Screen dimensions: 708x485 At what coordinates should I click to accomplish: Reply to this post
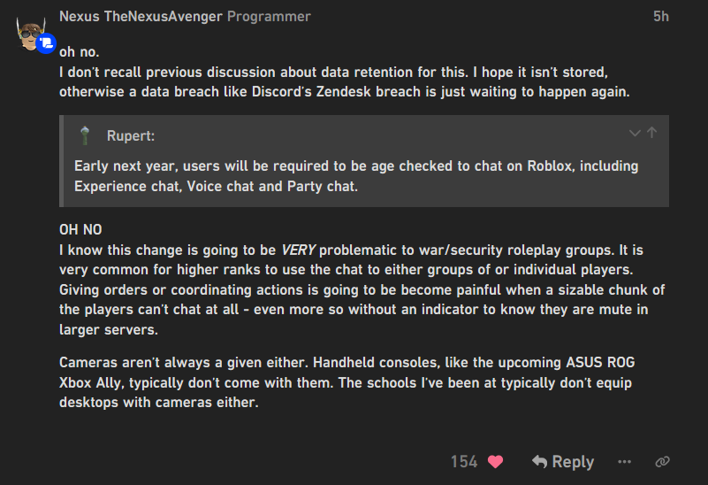[562, 461]
